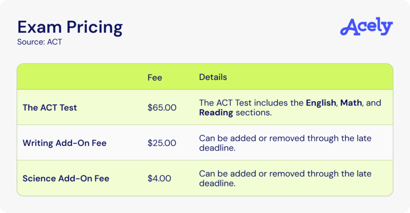Click the bold word "Math"

351,103
